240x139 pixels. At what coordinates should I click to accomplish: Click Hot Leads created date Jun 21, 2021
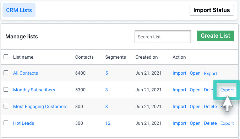(148, 123)
